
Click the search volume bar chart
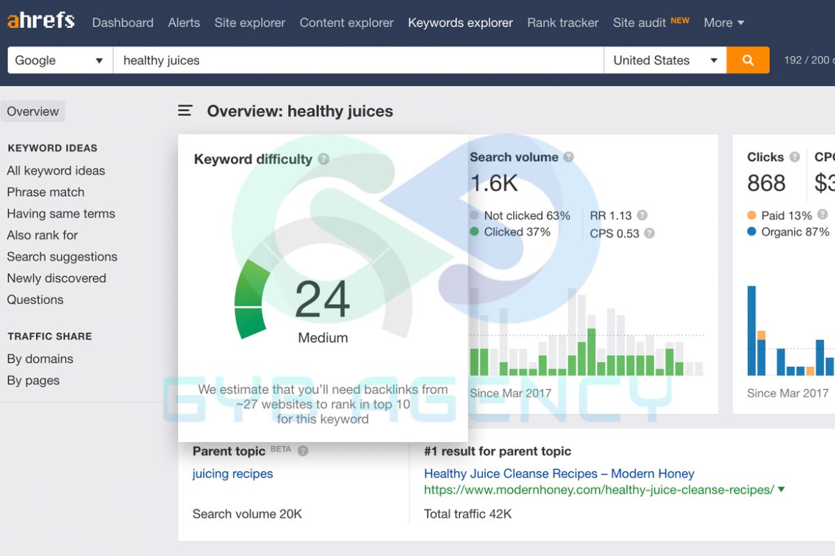click(x=587, y=332)
